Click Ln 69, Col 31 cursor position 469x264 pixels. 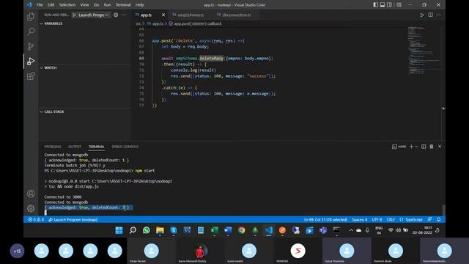point(325,219)
